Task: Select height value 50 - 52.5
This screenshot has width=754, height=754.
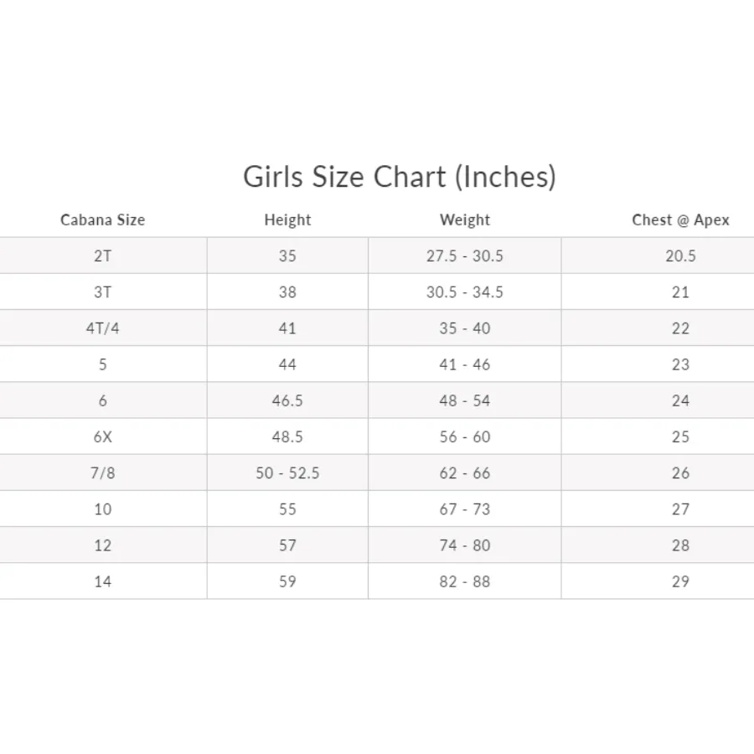Action: [287, 473]
